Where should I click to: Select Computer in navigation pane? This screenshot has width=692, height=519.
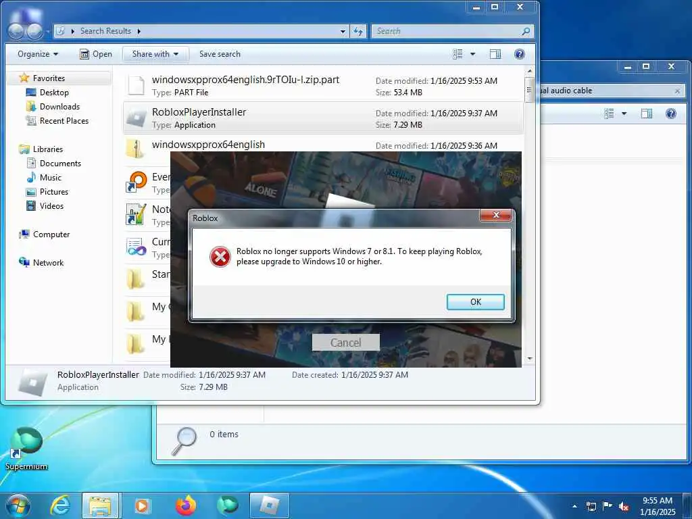[x=51, y=234]
